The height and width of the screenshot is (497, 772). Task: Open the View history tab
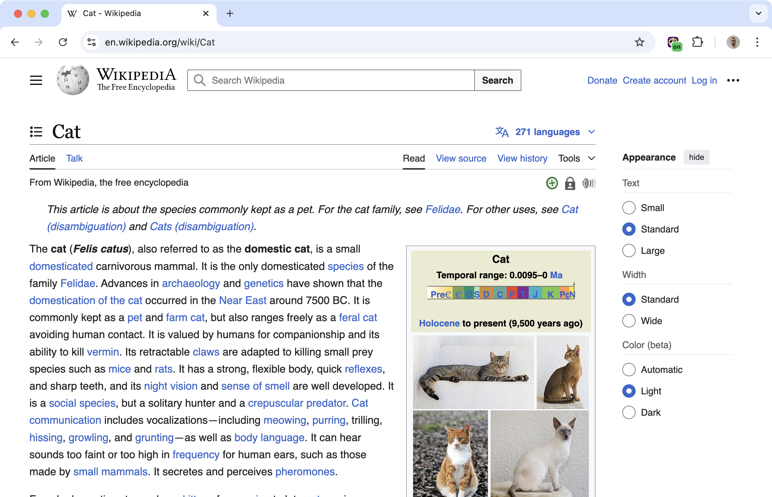[x=522, y=158]
